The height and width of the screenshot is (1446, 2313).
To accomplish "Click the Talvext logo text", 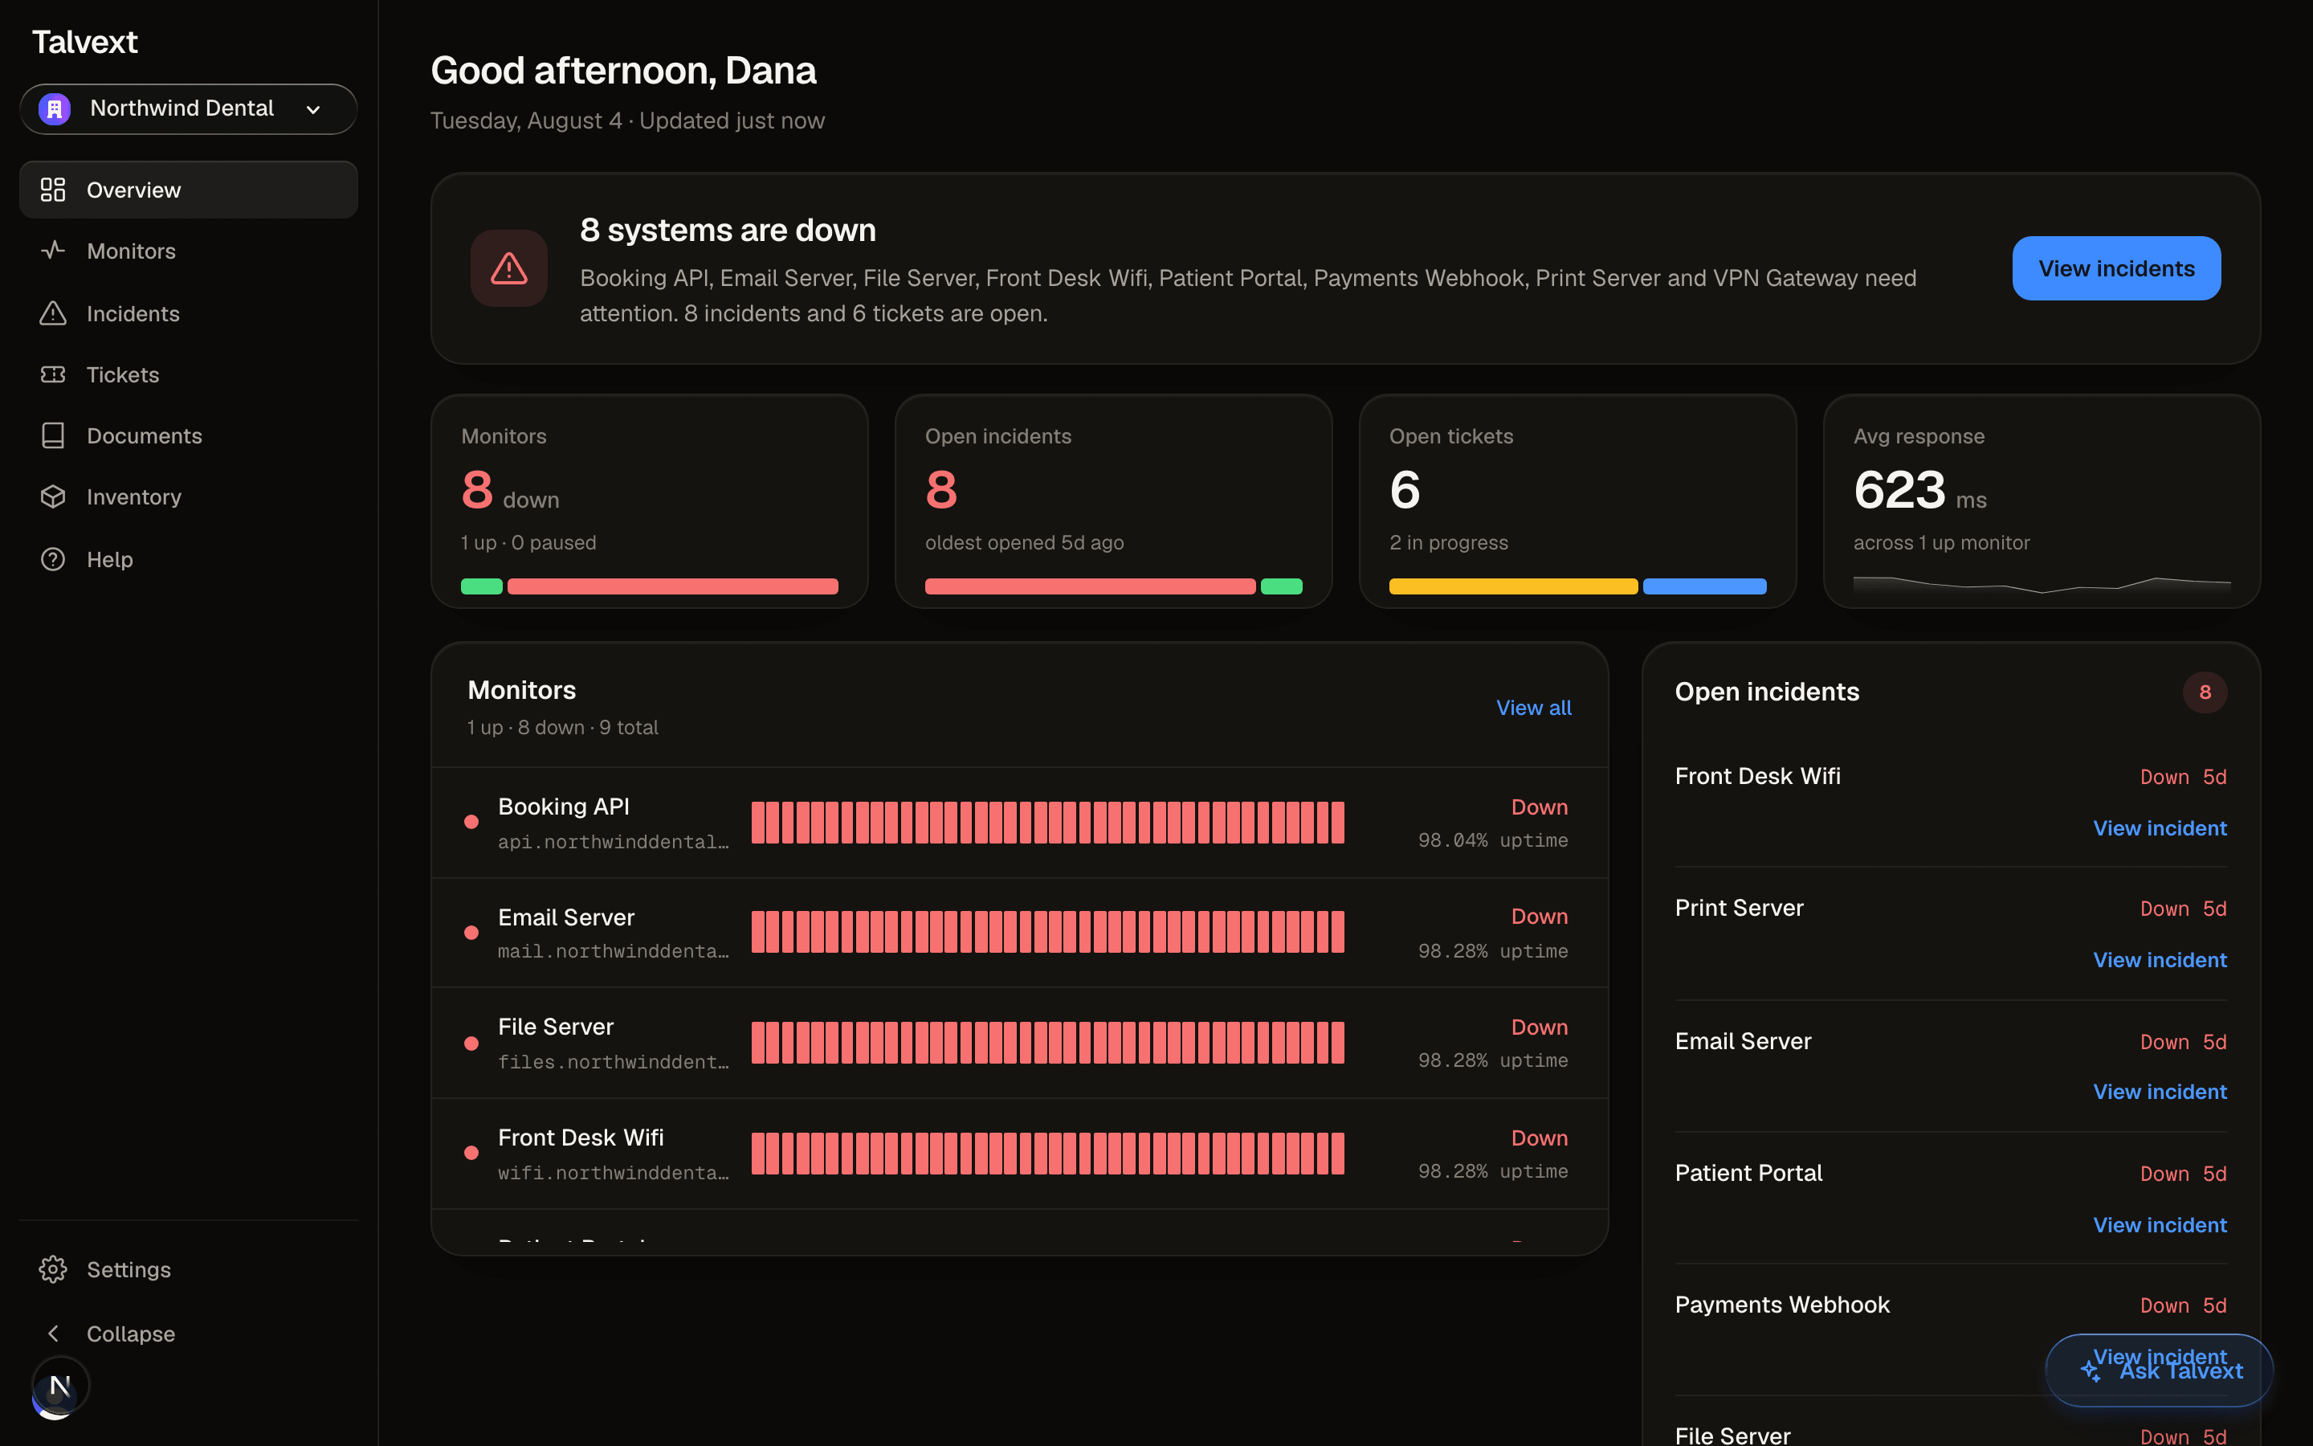I will (x=84, y=42).
